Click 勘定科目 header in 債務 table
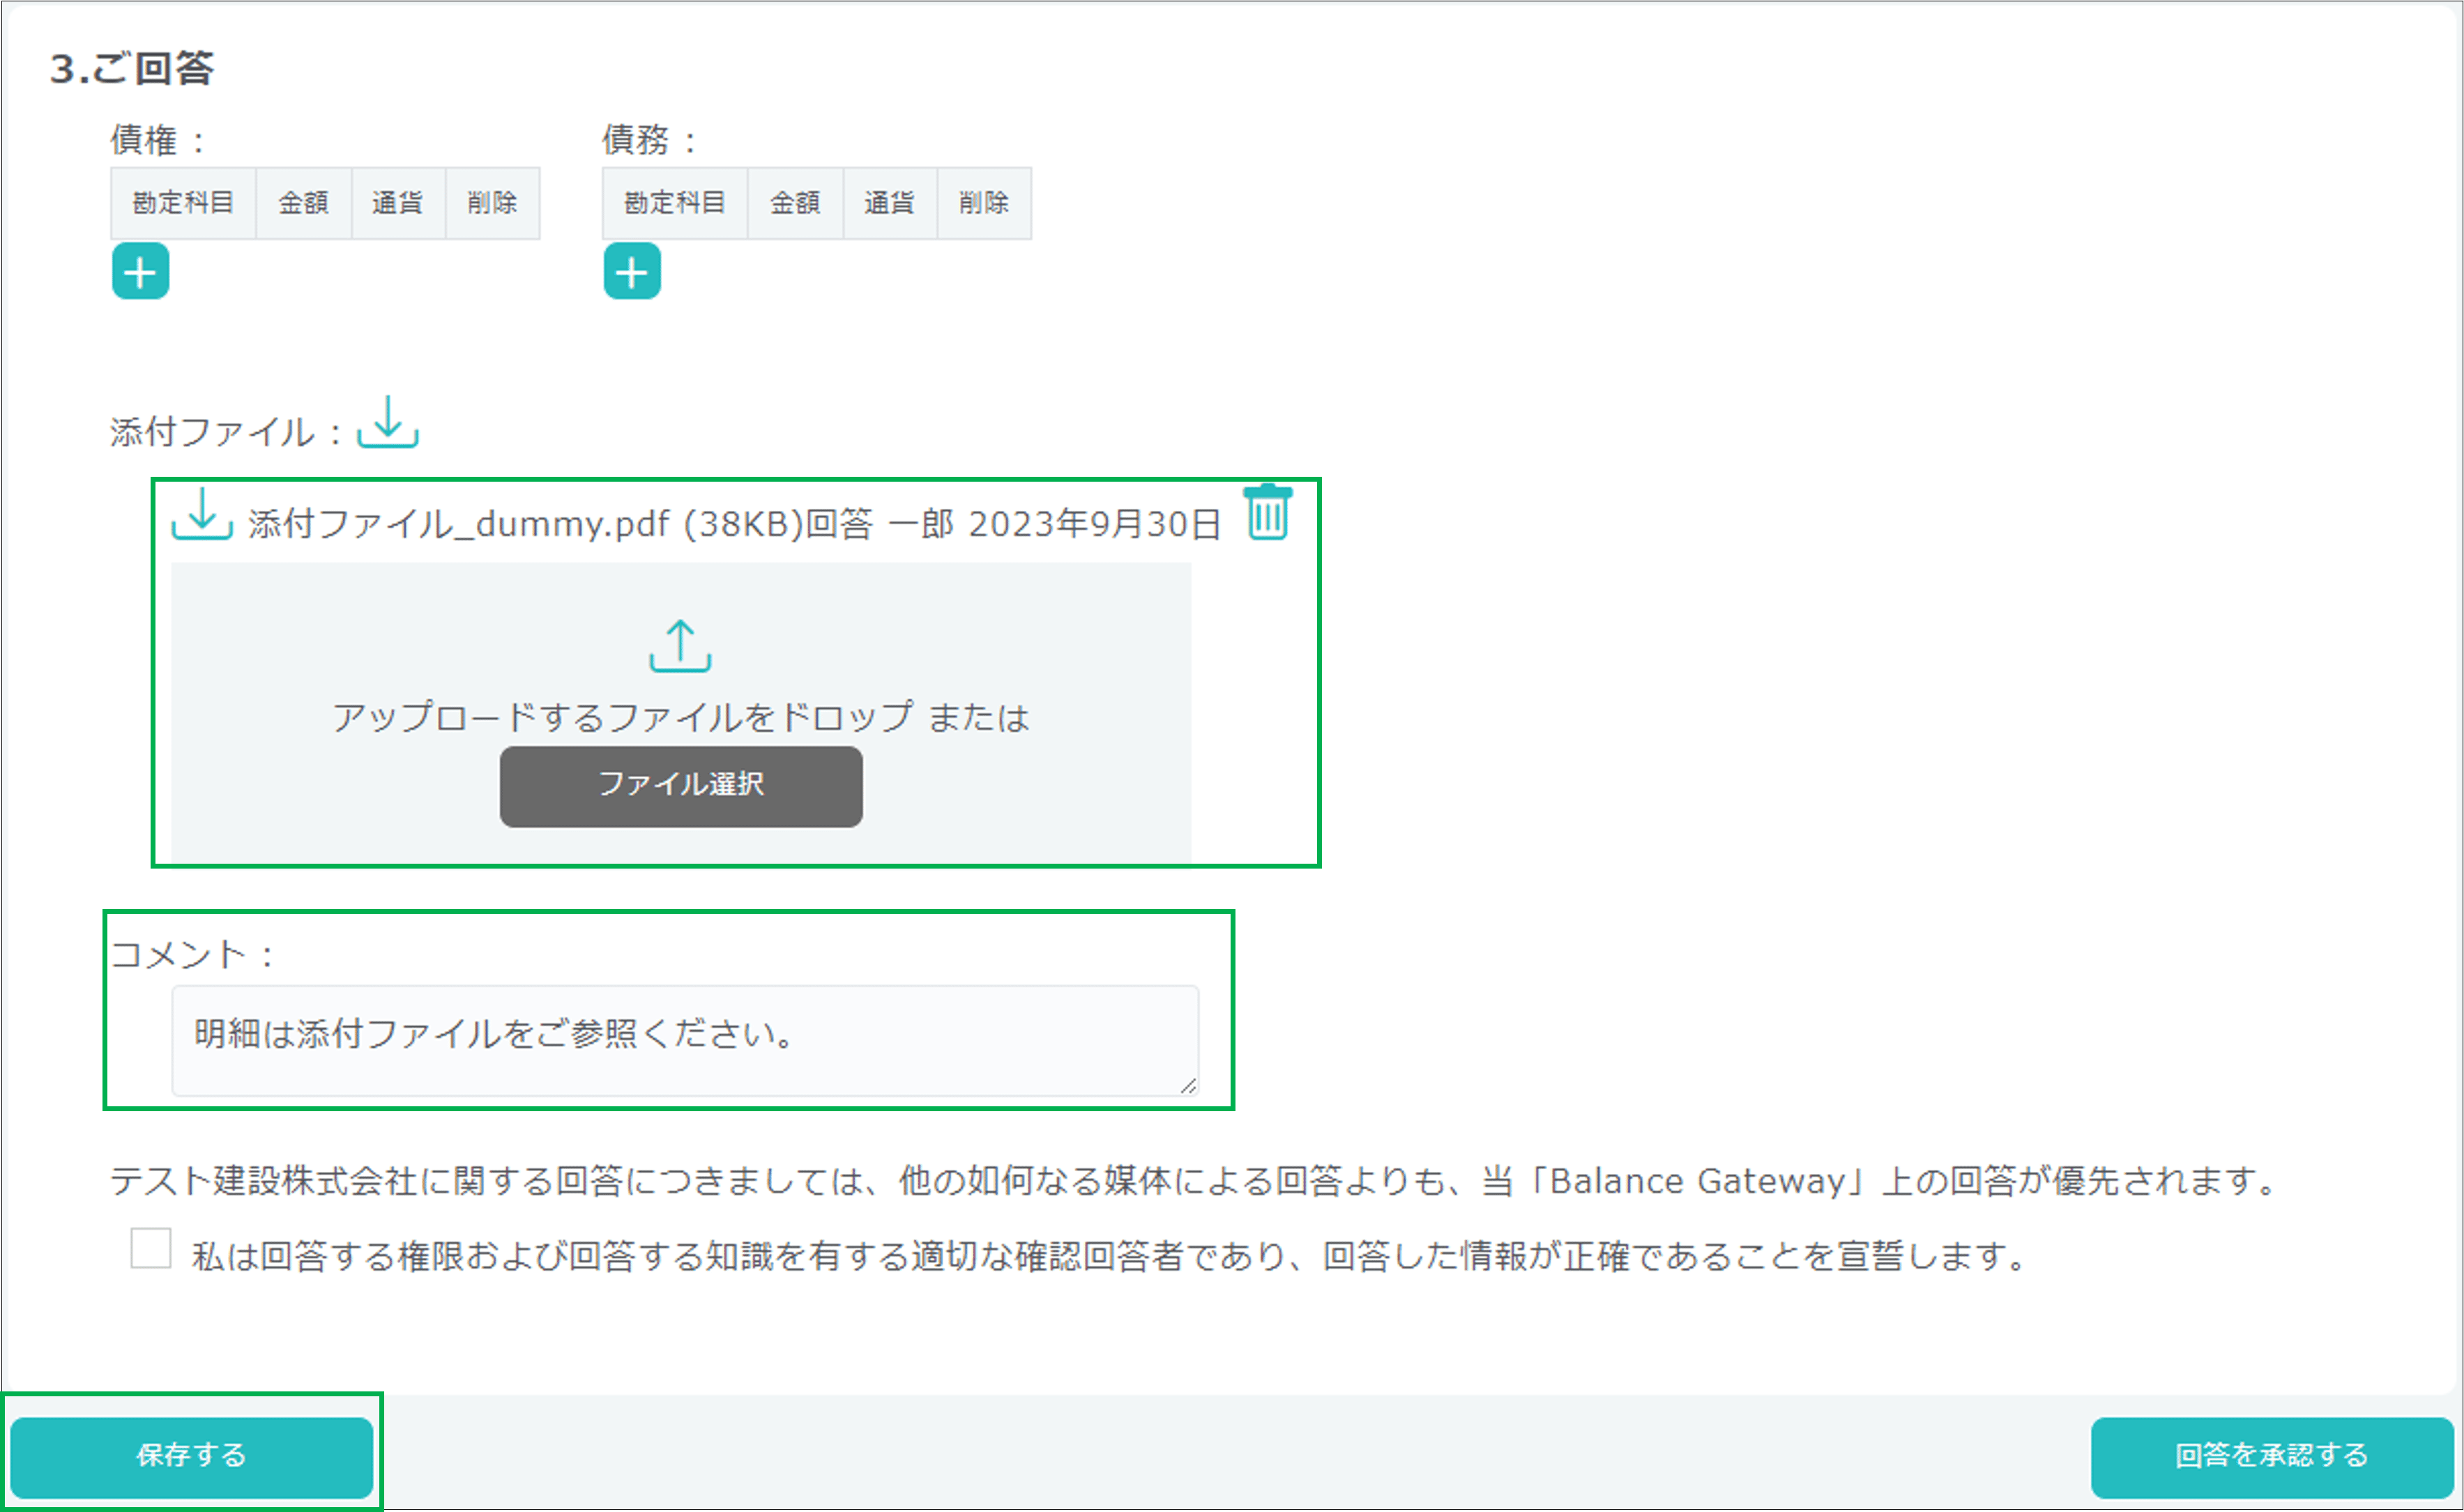This screenshot has height=1512, width=2464. tap(675, 203)
